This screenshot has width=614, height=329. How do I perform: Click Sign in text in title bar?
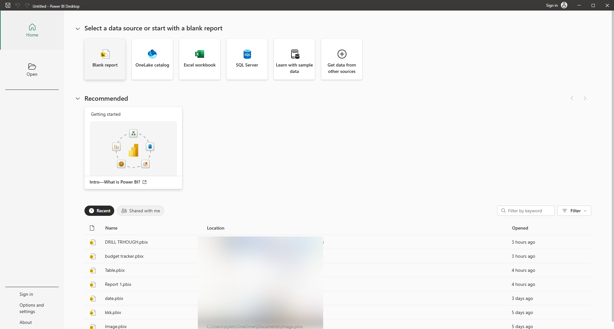click(x=552, y=5)
